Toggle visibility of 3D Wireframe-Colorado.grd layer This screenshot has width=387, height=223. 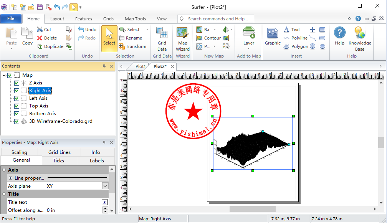[x=17, y=121]
